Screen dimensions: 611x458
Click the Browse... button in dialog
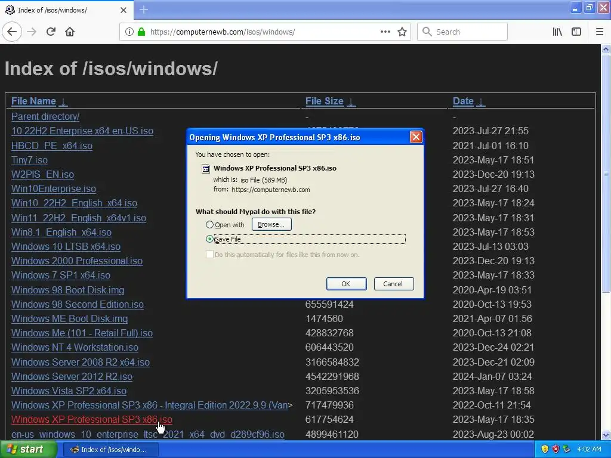point(271,224)
